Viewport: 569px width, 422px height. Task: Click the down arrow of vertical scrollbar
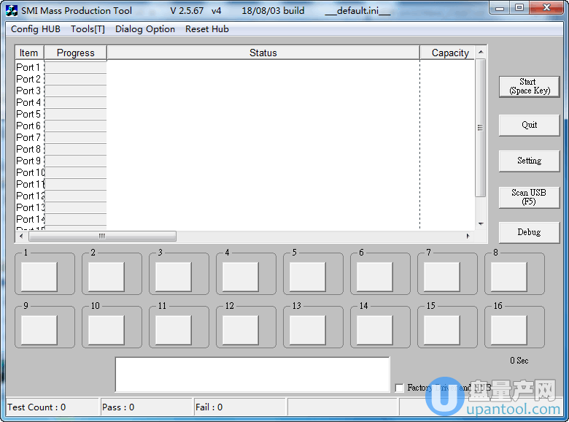[481, 223]
